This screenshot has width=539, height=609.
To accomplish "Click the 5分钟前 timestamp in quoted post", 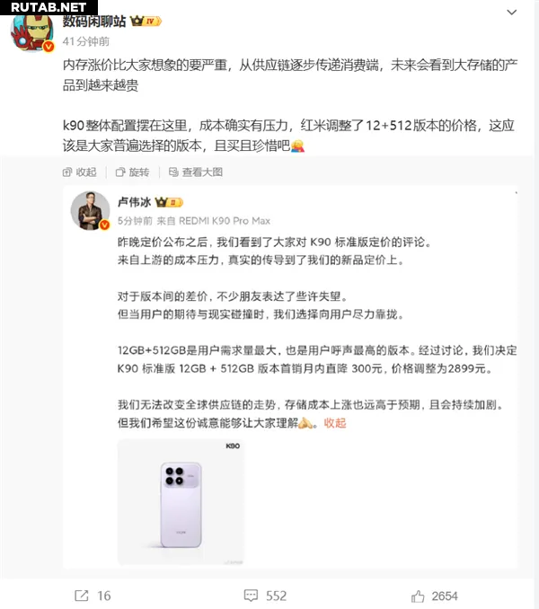I will [135, 221].
